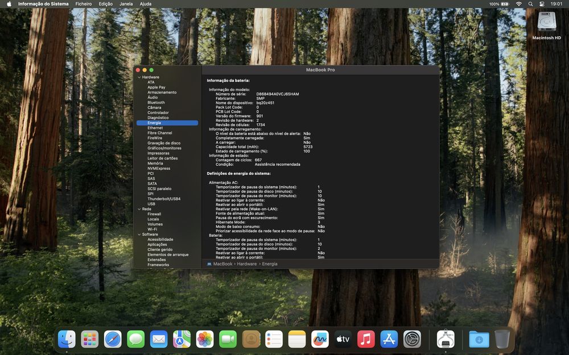
Task: Open the Photos app in Dock
Action: [205, 340]
